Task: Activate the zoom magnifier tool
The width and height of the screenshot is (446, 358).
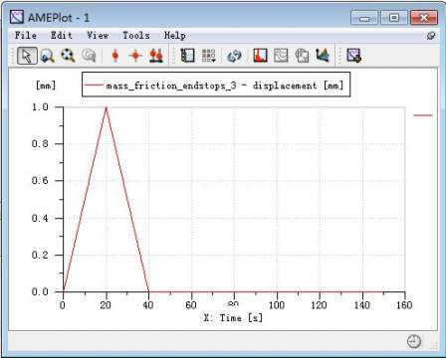Action: [x=48, y=56]
